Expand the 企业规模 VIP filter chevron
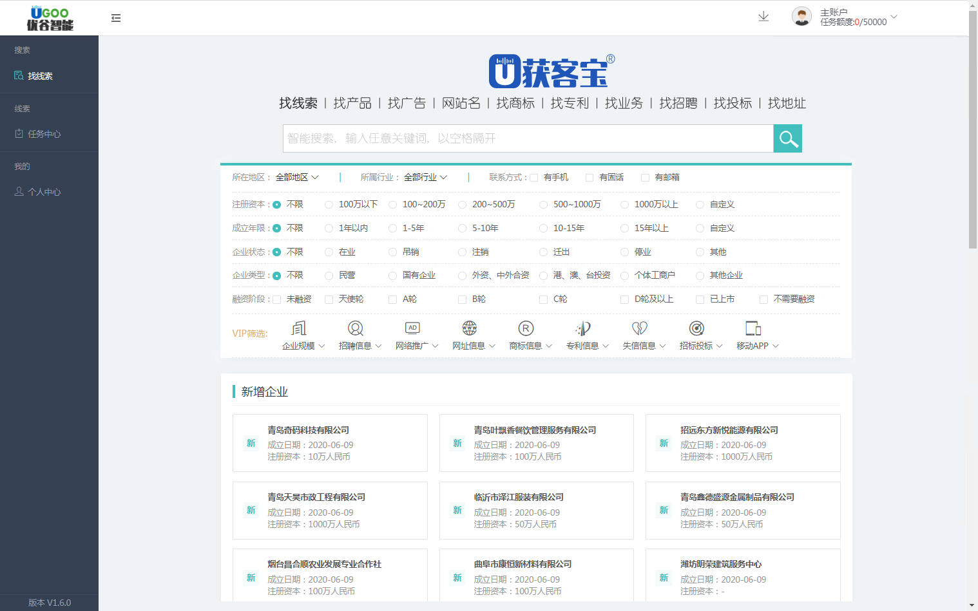978x611 pixels. [321, 346]
